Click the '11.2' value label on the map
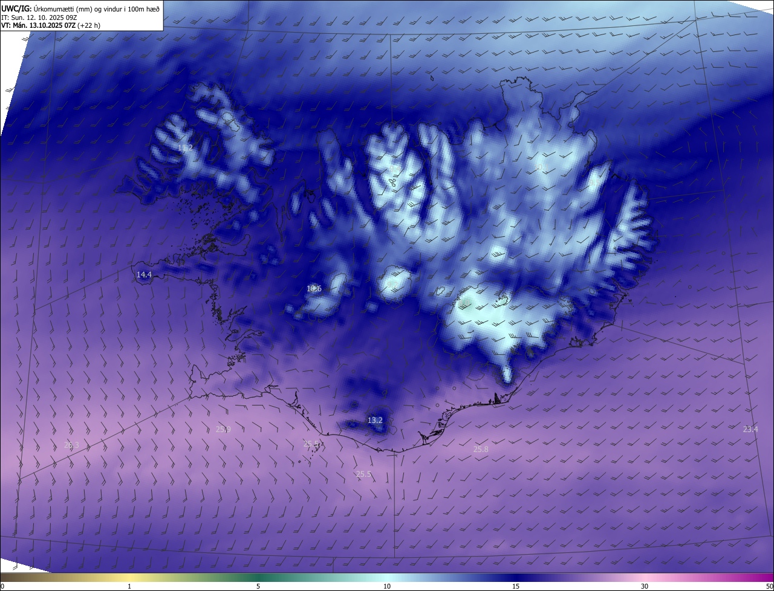Screen dimensions: 774x591 185,147
